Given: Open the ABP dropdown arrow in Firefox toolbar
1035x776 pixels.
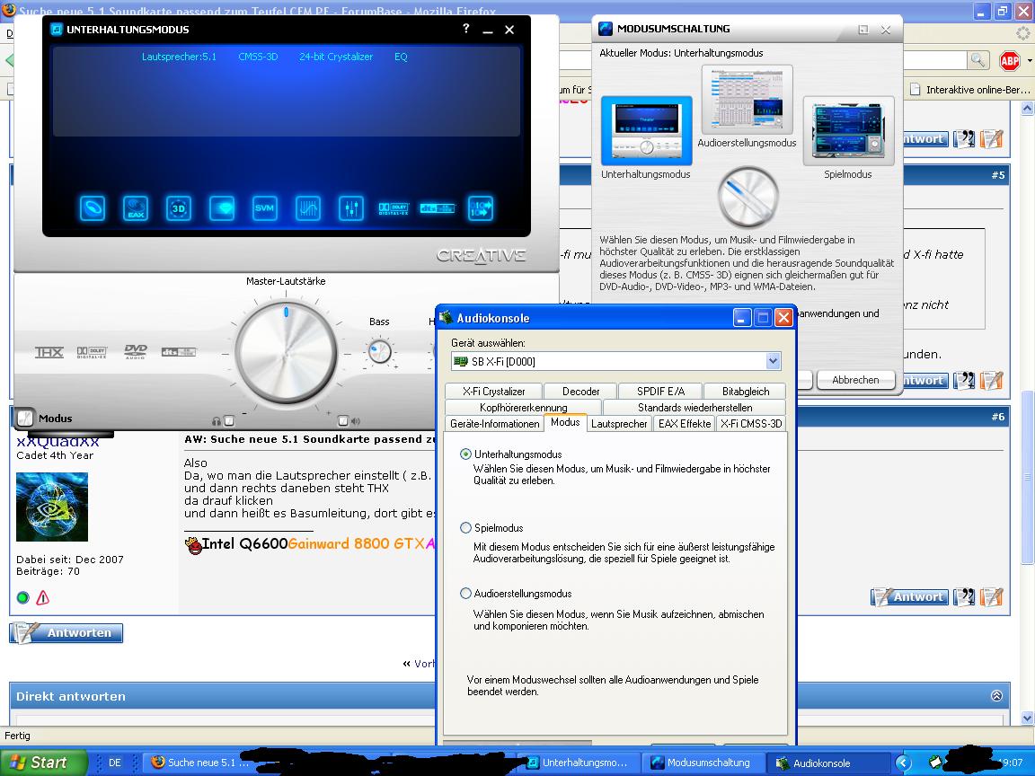Looking at the screenshot, I should [x=1029, y=61].
